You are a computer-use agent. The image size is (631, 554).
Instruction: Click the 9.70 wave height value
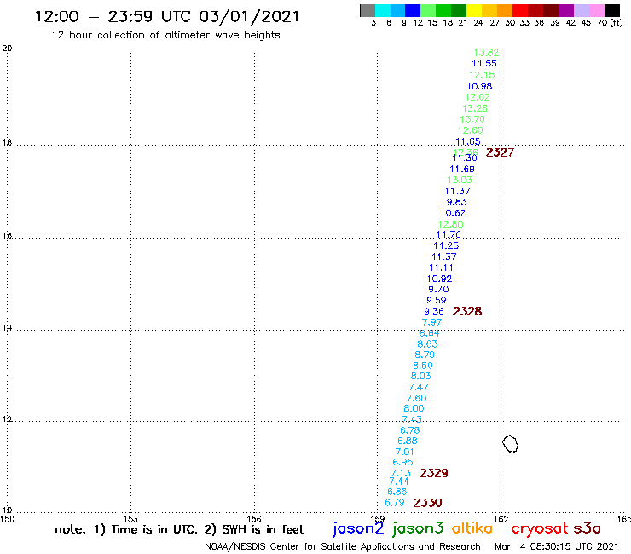pyautogui.click(x=438, y=289)
